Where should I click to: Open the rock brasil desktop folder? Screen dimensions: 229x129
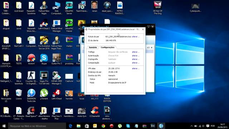pyautogui.click(x=19, y=7)
